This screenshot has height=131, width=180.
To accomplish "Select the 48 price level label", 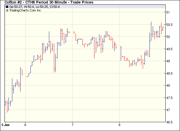I will click(x=168, y=85).
